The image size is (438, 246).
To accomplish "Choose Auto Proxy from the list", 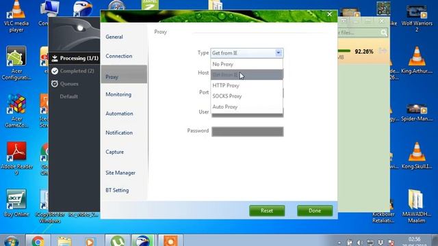I will 246,107.
